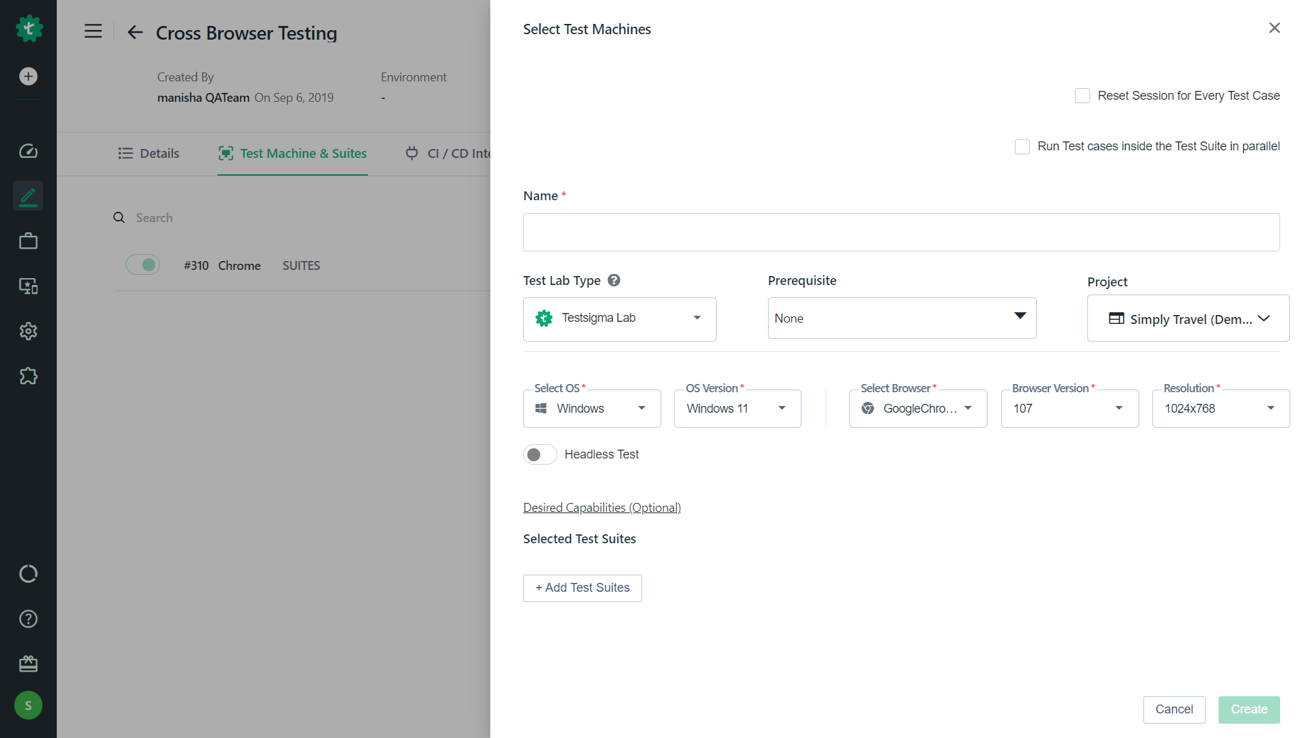
Task: Click the Cross Browser Testing title
Action: pyautogui.click(x=246, y=33)
